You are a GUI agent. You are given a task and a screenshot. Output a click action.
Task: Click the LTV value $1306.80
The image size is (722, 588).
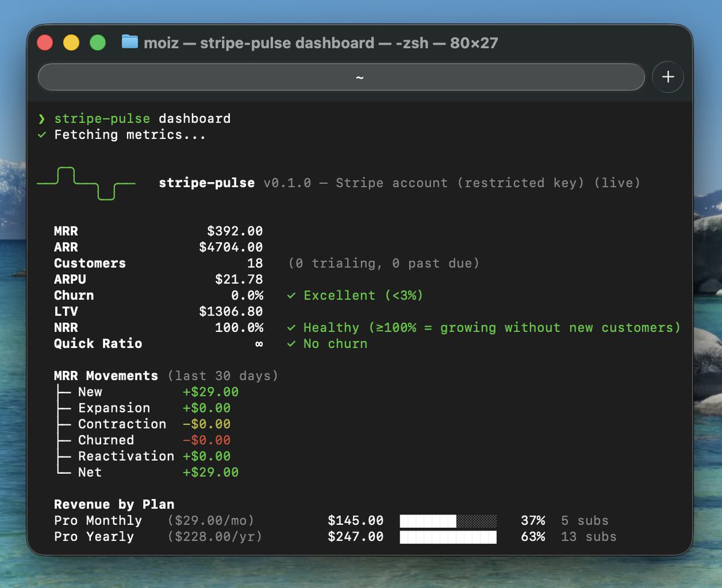click(x=231, y=311)
